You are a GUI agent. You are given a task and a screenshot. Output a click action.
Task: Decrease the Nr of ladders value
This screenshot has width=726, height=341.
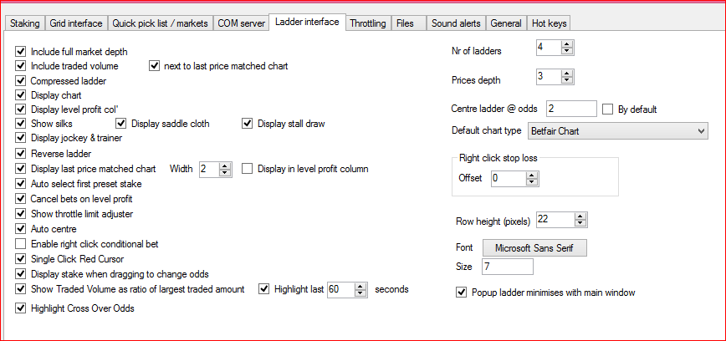(x=567, y=53)
